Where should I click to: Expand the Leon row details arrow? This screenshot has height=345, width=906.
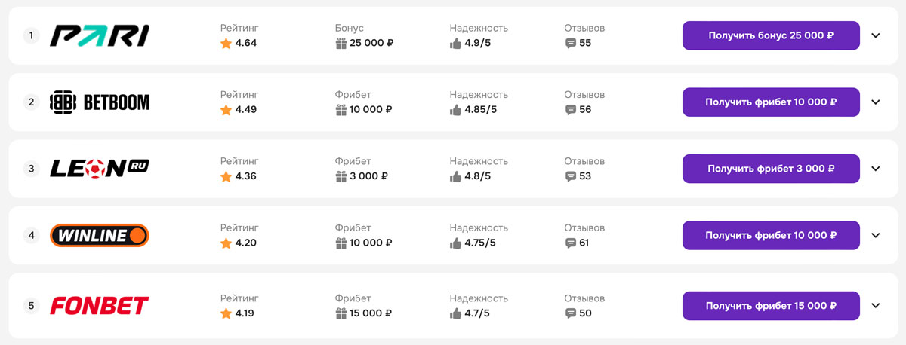click(876, 169)
